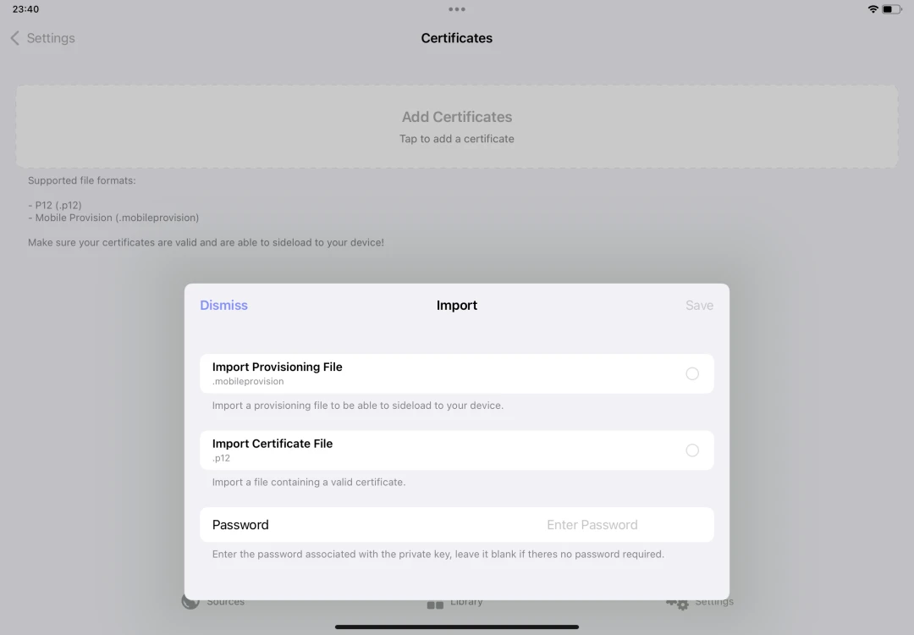This screenshot has height=635, width=914.
Task: Tap the Import Certificate File title
Action: click(273, 444)
